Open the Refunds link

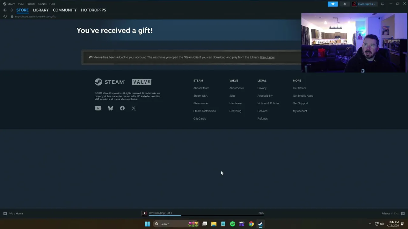pyautogui.click(x=262, y=119)
